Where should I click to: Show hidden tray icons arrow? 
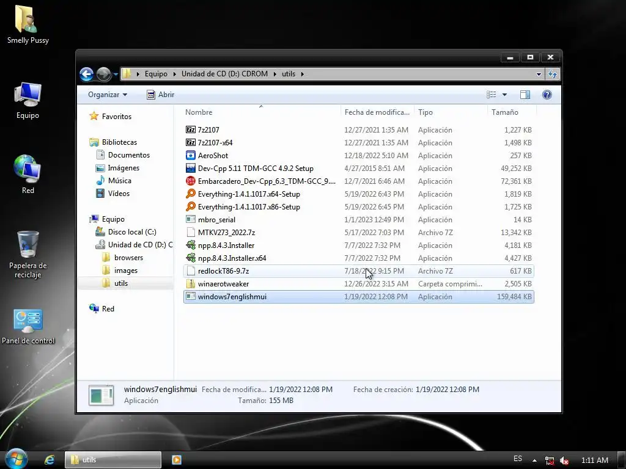[x=534, y=460]
